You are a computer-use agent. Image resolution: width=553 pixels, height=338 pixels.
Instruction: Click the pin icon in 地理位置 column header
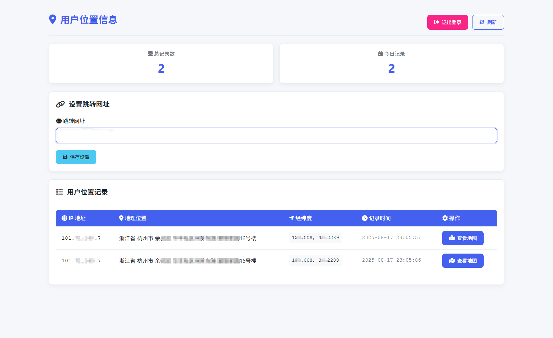[x=121, y=218]
